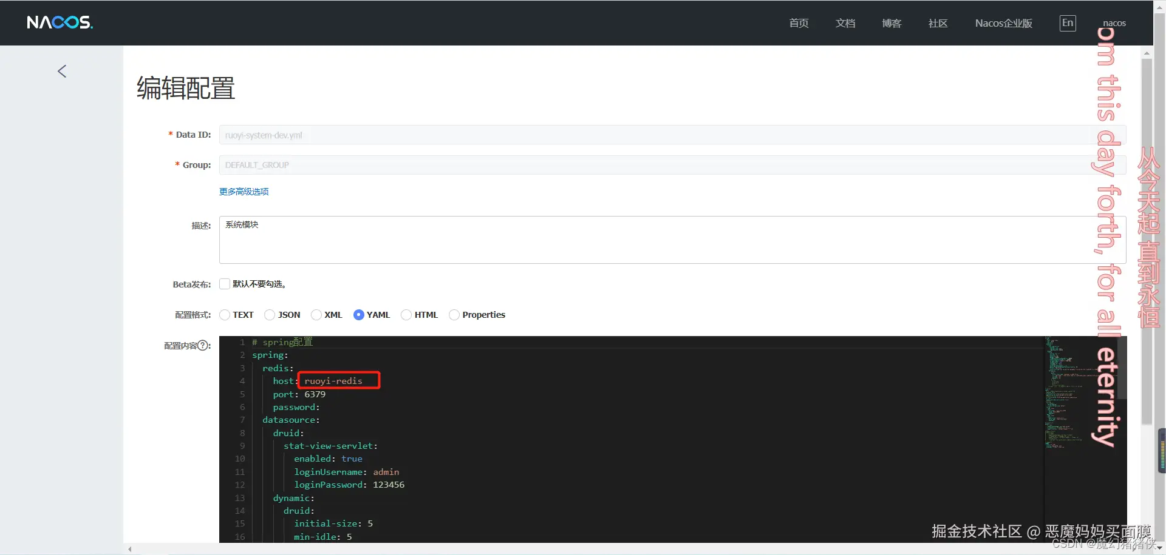The height and width of the screenshot is (555, 1166).
Task: Select the TEXT format radio button
Action: [225, 315]
